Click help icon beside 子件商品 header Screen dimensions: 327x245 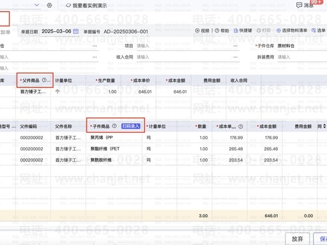click(114, 126)
